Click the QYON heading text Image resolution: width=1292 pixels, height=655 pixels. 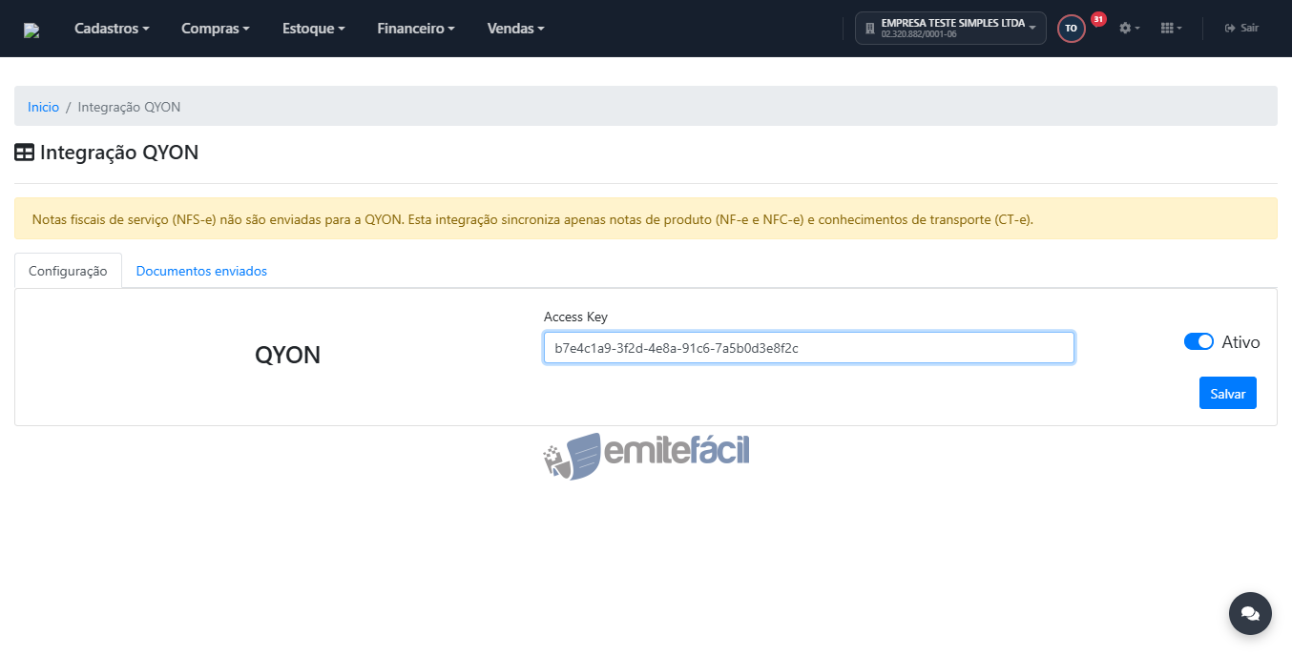click(x=287, y=355)
